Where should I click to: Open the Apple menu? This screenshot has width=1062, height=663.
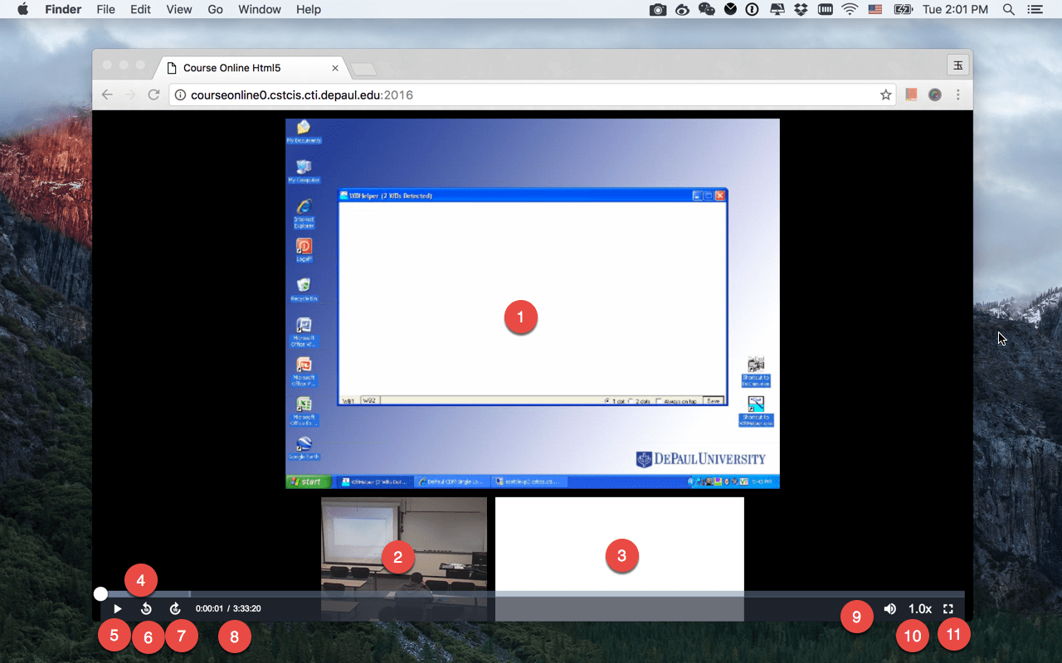(22, 9)
